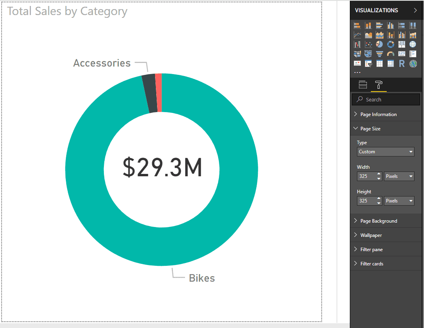Click the $29.3M card value
424x328 pixels.
pyautogui.click(x=162, y=168)
